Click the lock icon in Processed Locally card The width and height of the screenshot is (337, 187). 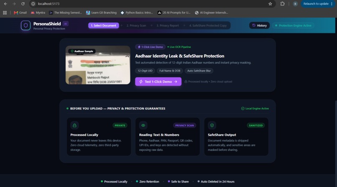click(74, 125)
